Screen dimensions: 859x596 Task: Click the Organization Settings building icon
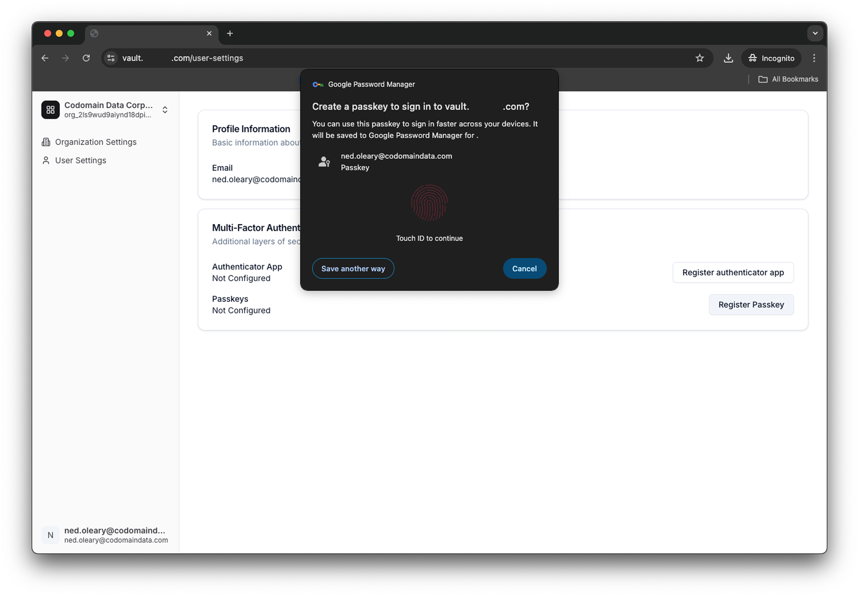[46, 142]
